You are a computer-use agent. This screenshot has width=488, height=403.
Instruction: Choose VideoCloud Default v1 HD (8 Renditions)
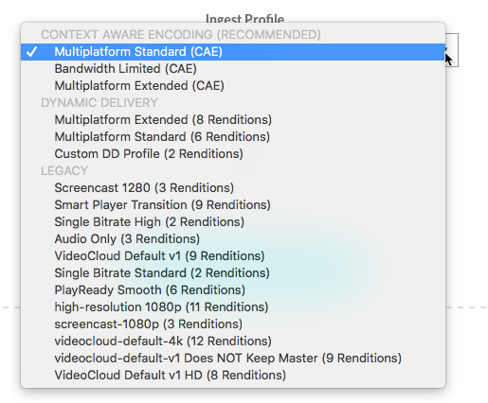233,376
